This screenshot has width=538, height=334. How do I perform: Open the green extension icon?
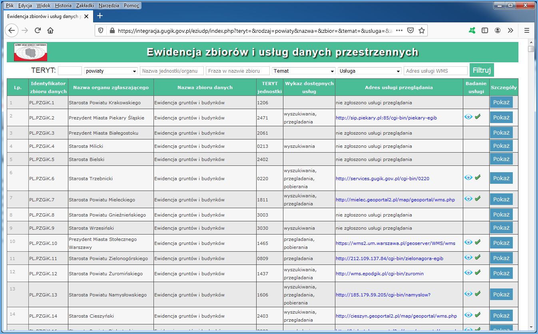point(472,30)
